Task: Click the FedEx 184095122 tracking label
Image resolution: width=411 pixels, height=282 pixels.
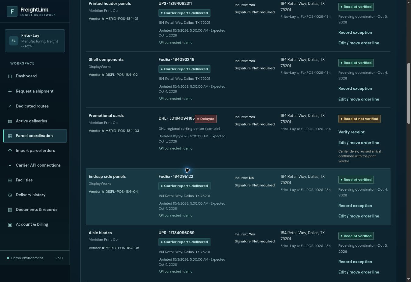Action: tap(176, 177)
